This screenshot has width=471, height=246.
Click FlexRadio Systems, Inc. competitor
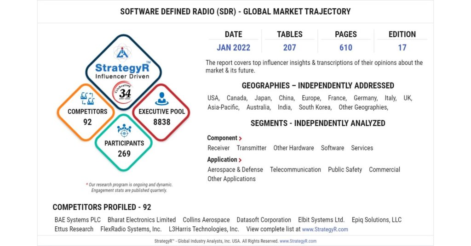[x=131, y=229]
